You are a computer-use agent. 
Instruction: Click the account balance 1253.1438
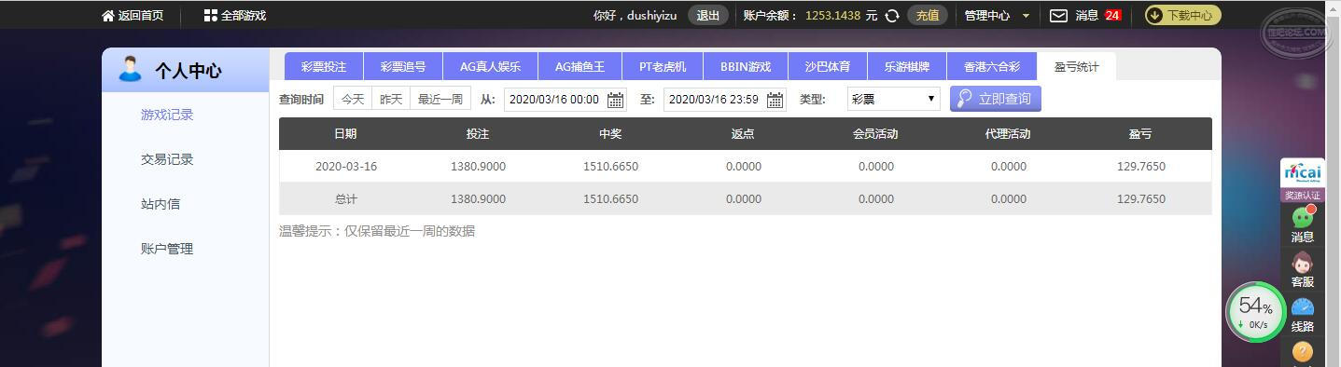(x=832, y=15)
